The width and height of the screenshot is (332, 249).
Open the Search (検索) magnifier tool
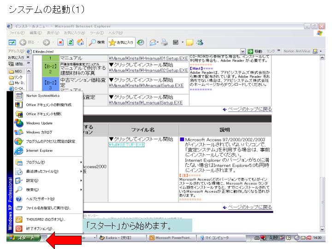pyautogui.click(x=97, y=42)
